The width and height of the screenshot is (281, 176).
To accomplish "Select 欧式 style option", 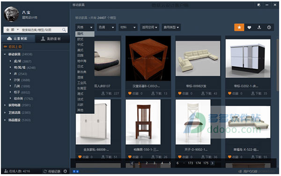I will point(85,39).
